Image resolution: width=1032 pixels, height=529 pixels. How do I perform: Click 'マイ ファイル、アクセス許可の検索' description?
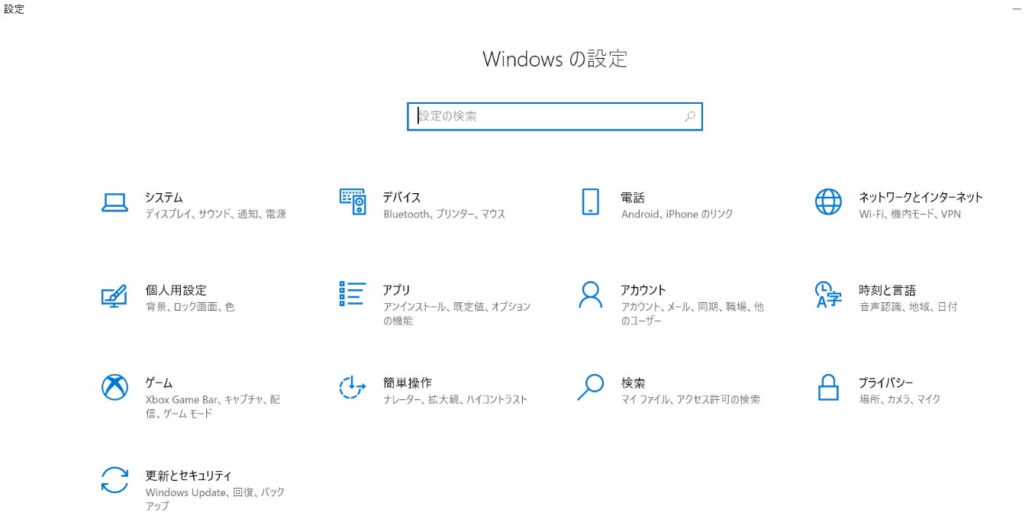coord(691,400)
